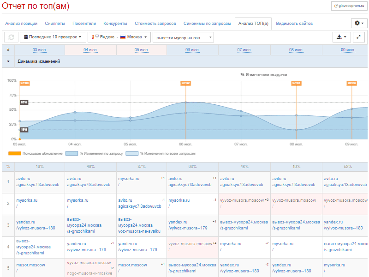Open avito.ru link in row 2 under 05 июл.
The height and width of the screenshot is (277, 369).
[125, 200]
